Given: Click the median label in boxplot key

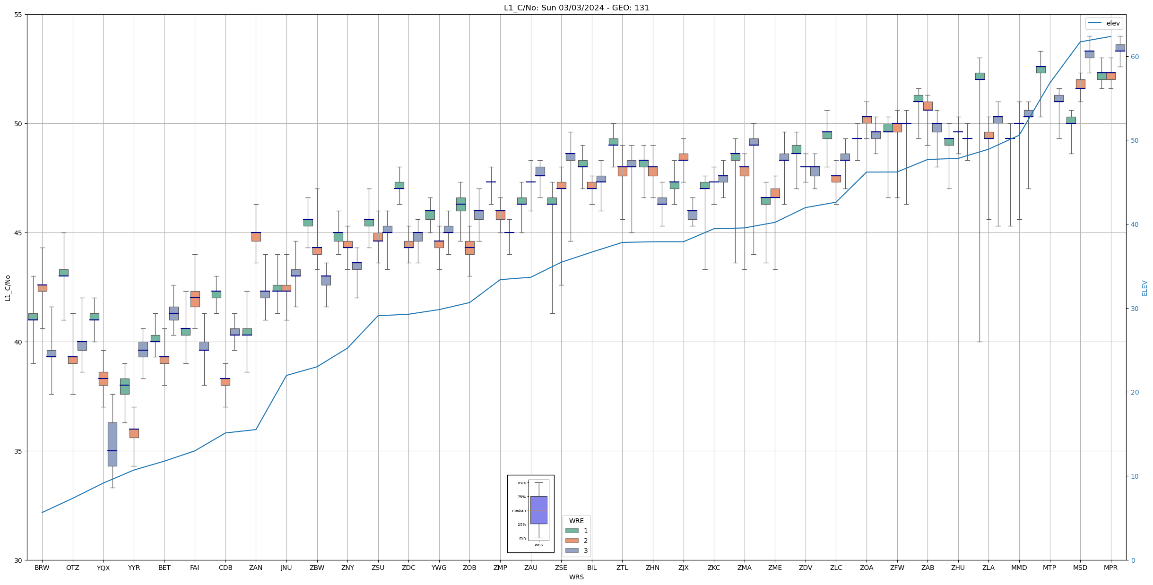Looking at the screenshot, I should (519, 510).
